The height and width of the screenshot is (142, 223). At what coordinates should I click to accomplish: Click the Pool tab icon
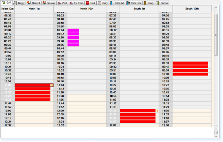59,3
